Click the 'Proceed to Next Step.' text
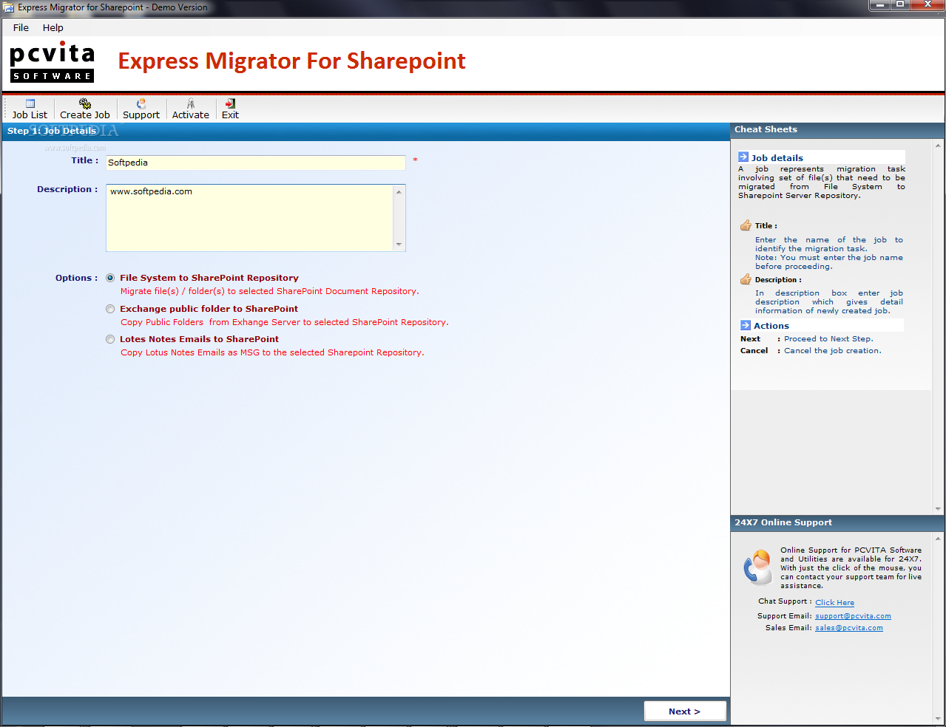 point(828,339)
